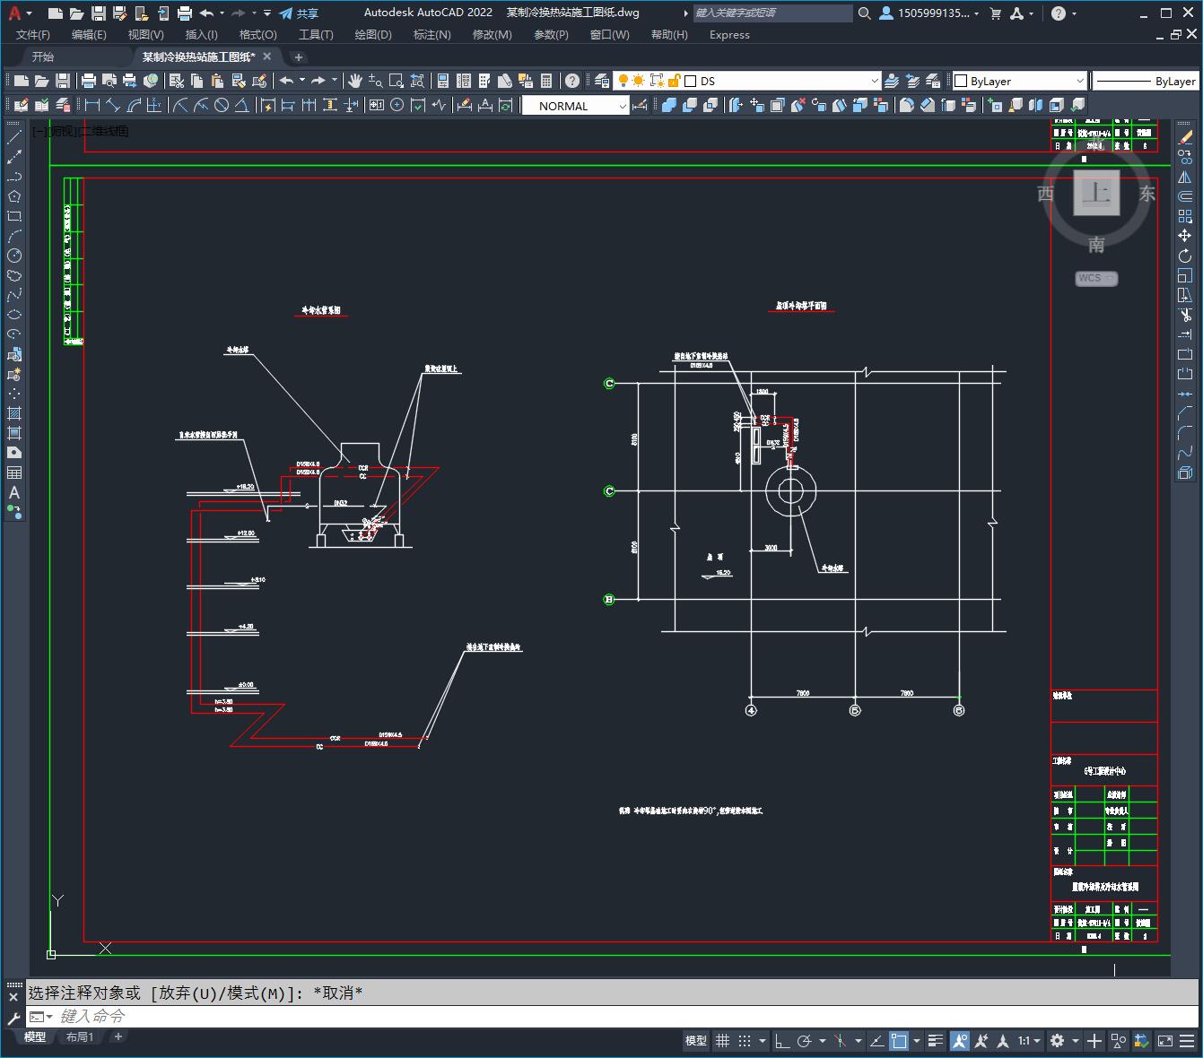The image size is (1203, 1058).
Task: Click the Zoom Window icon
Action: [x=396, y=81]
